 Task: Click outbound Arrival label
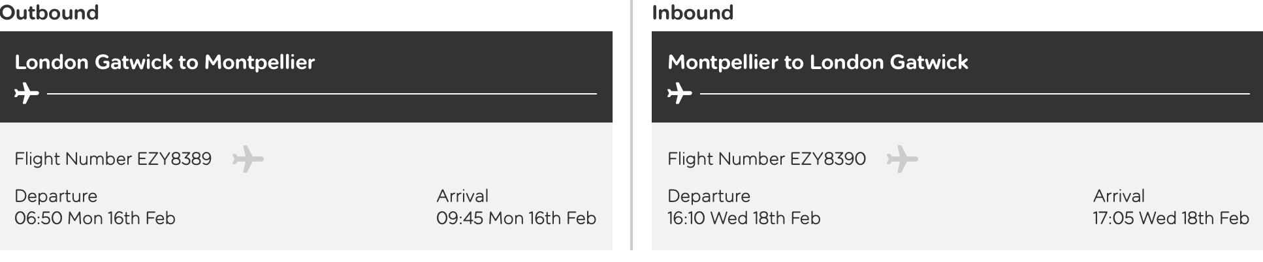462,196
